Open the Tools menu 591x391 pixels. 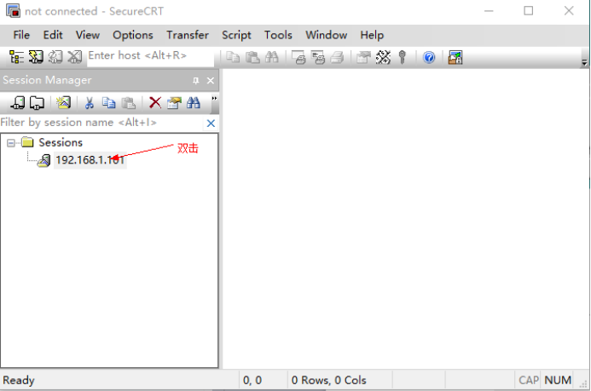tap(278, 35)
